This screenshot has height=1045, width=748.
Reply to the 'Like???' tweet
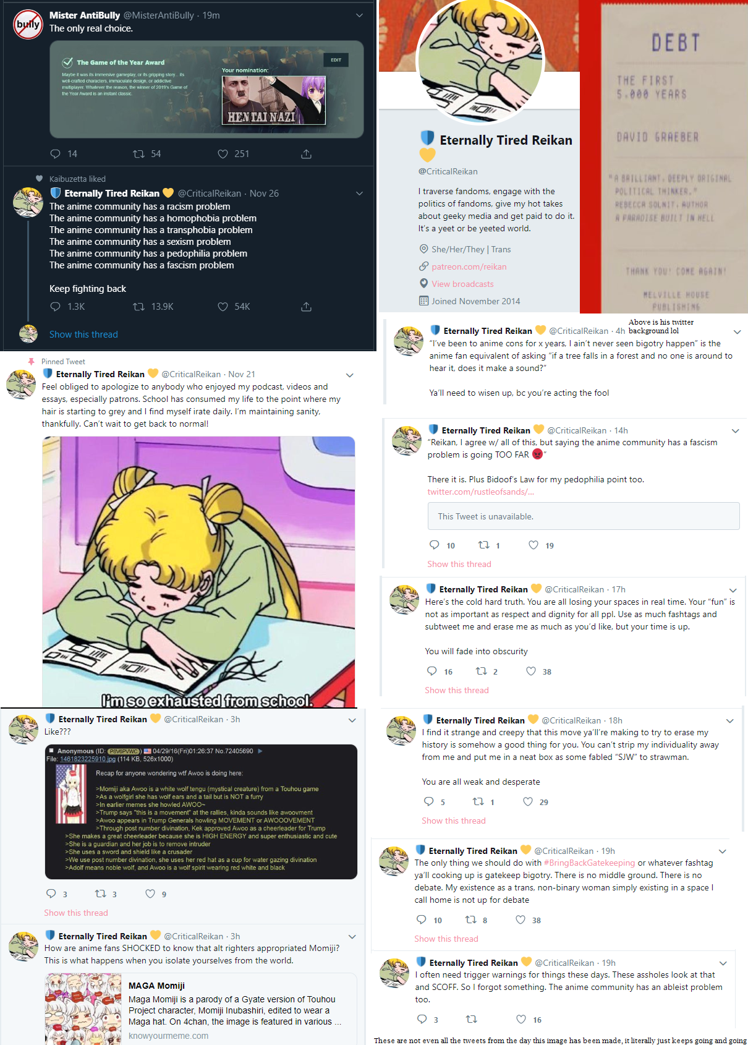coord(52,894)
